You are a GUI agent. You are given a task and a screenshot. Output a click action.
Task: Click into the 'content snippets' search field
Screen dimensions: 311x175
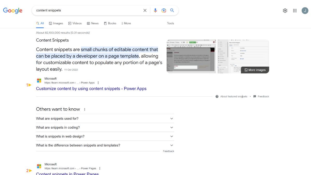pyautogui.click(x=88, y=10)
